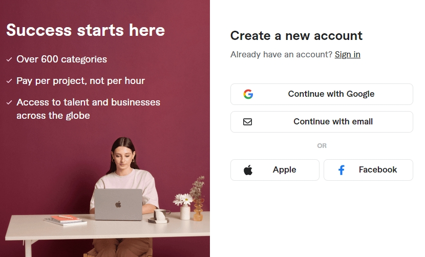This screenshot has width=425, height=257.
Task: Click the 'Success starts here' headline
Action: coord(86,30)
